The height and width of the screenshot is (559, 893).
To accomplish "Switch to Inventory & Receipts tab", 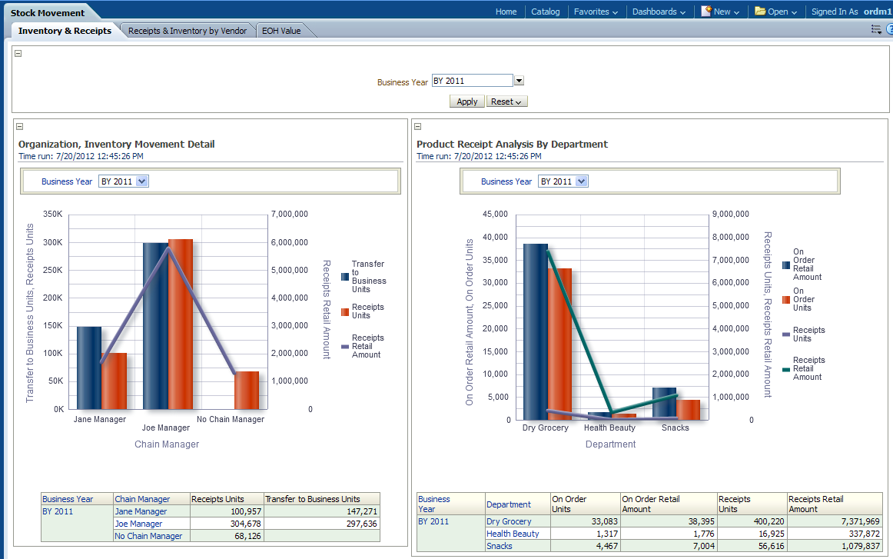I will click(65, 31).
